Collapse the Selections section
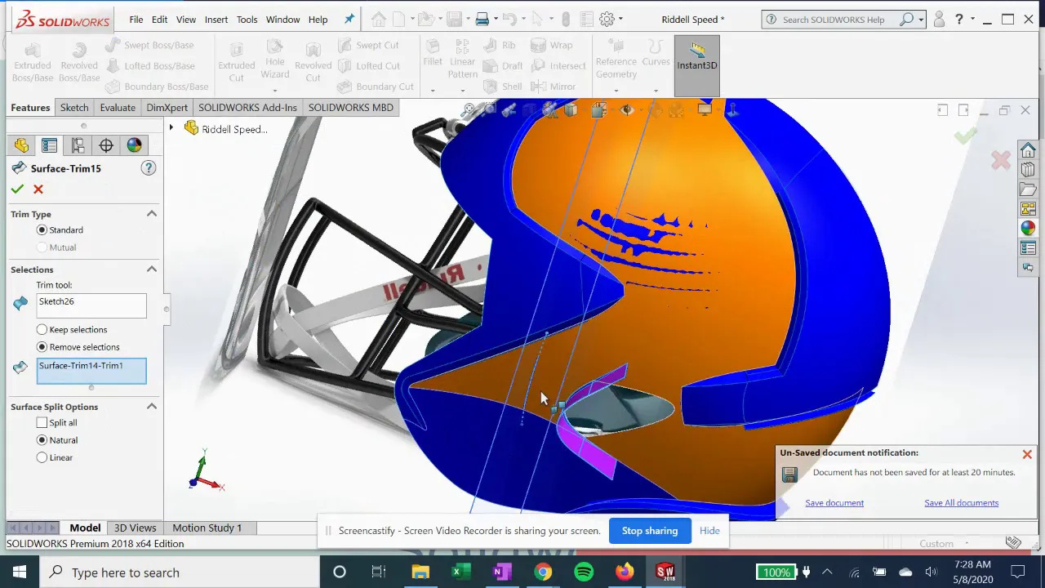The height and width of the screenshot is (588, 1045). [x=151, y=269]
